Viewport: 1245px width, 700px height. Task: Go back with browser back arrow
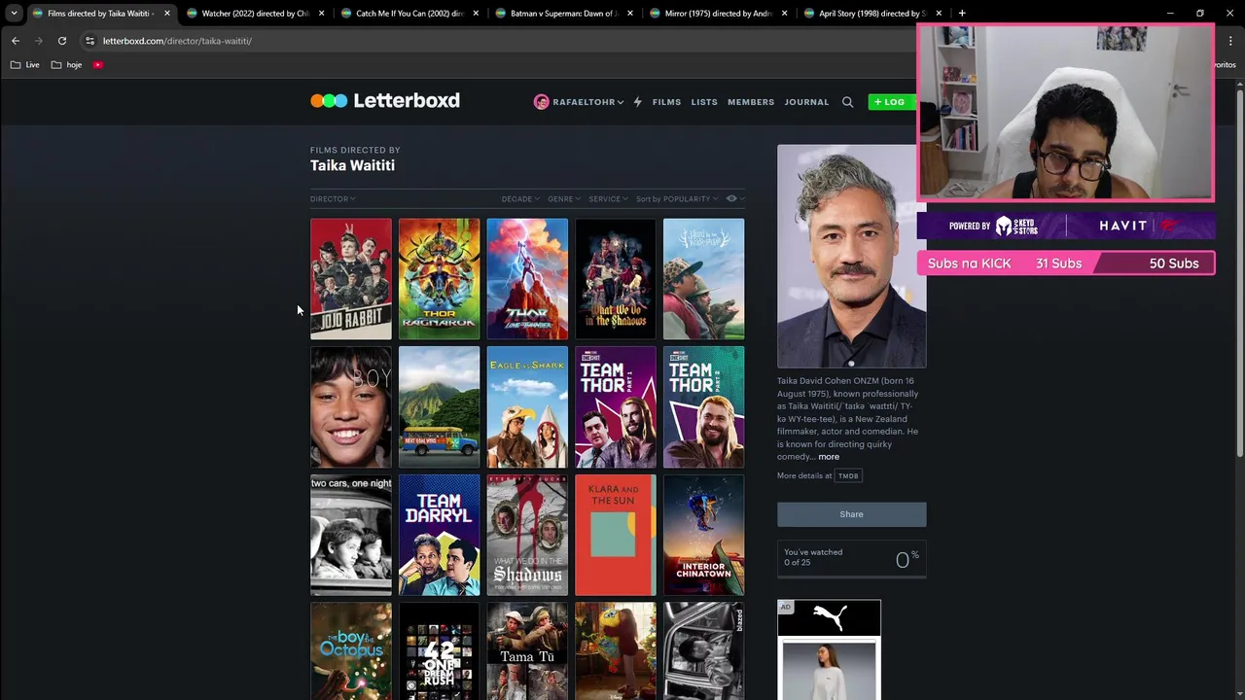[x=16, y=41]
